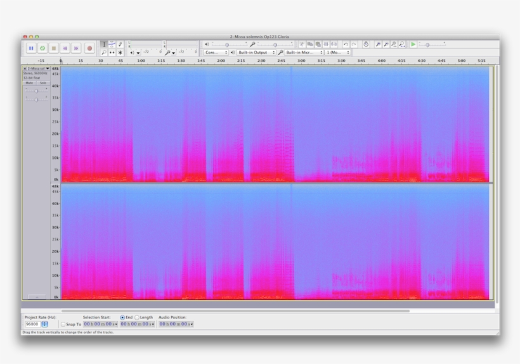Adjust the track gain slider
Screen dimensions: 520x364
click(x=37, y=91)
